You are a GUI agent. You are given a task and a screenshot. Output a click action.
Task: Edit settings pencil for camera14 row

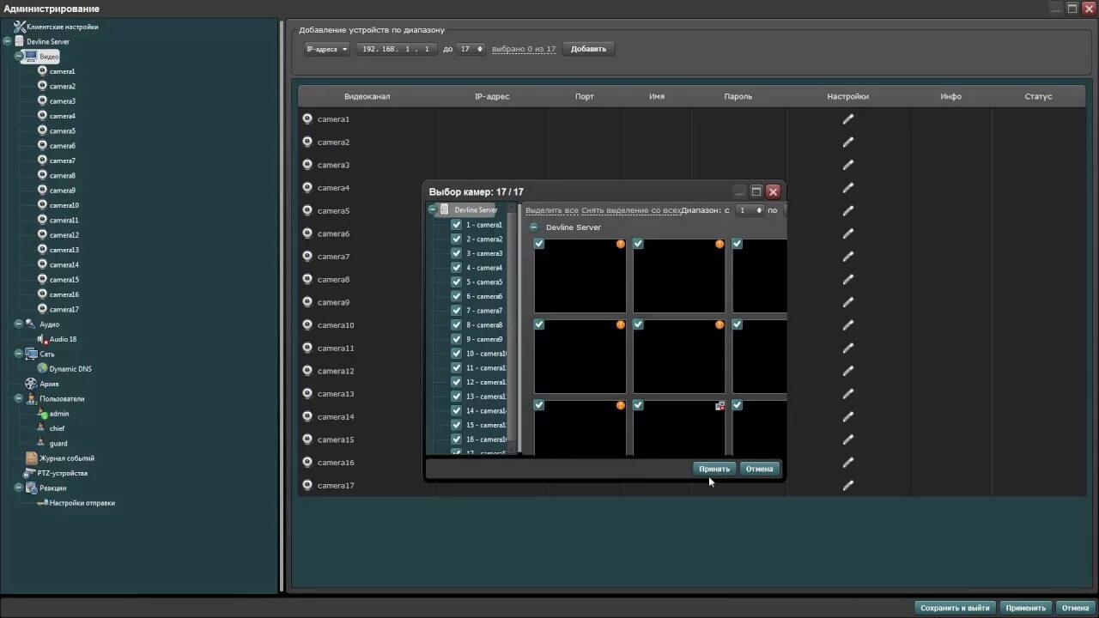tap(848, 416)
